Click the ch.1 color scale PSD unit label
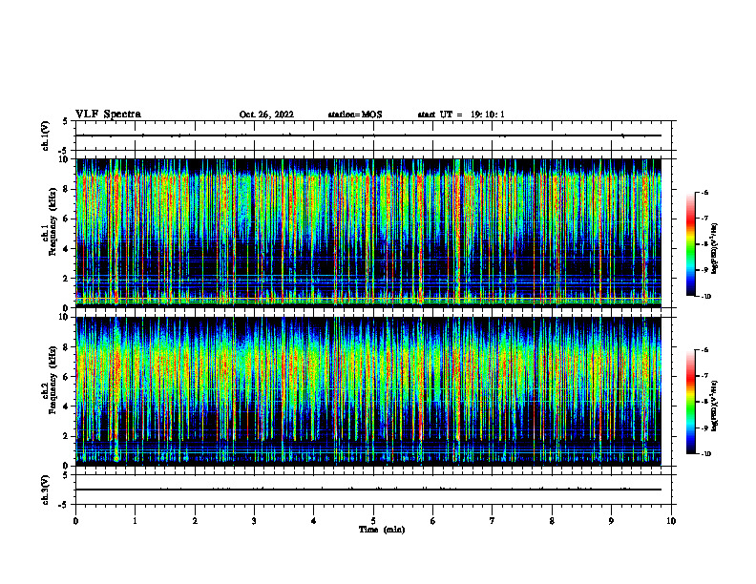 pyautogui.click(x=714, y=249)
